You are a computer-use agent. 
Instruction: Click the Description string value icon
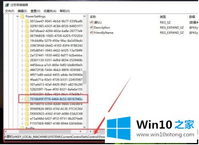[x=91, y=28]
